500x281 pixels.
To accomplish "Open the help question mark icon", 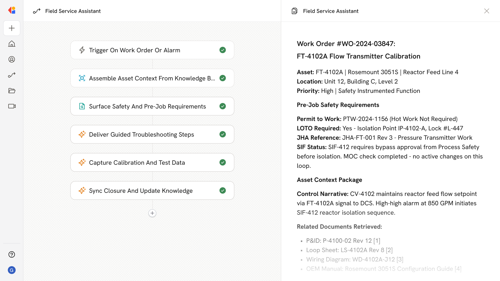I will click(x=12, y=254).
